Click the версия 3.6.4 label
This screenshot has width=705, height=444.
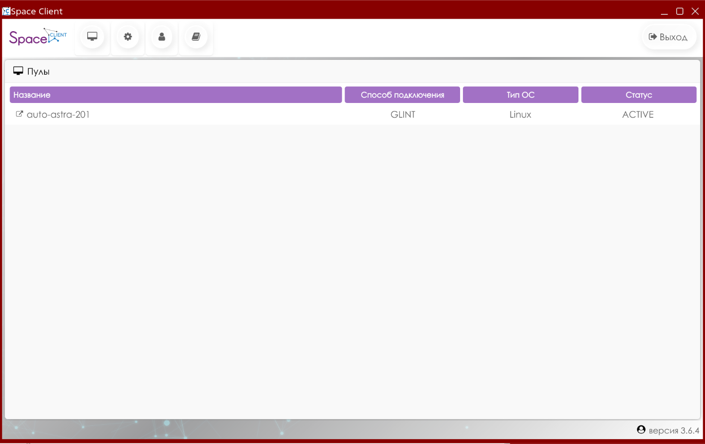pos(674,431)
